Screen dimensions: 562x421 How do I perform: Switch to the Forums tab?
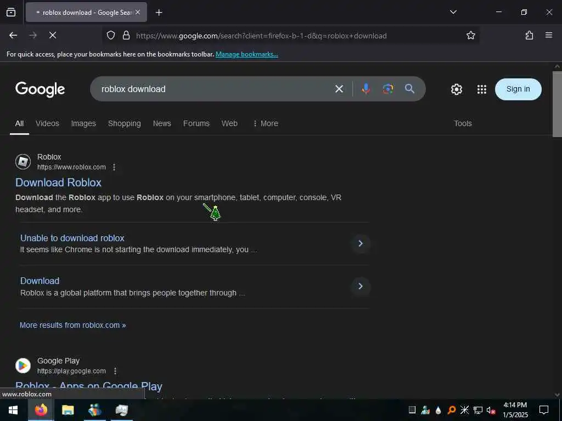click(x=196, y=123)
